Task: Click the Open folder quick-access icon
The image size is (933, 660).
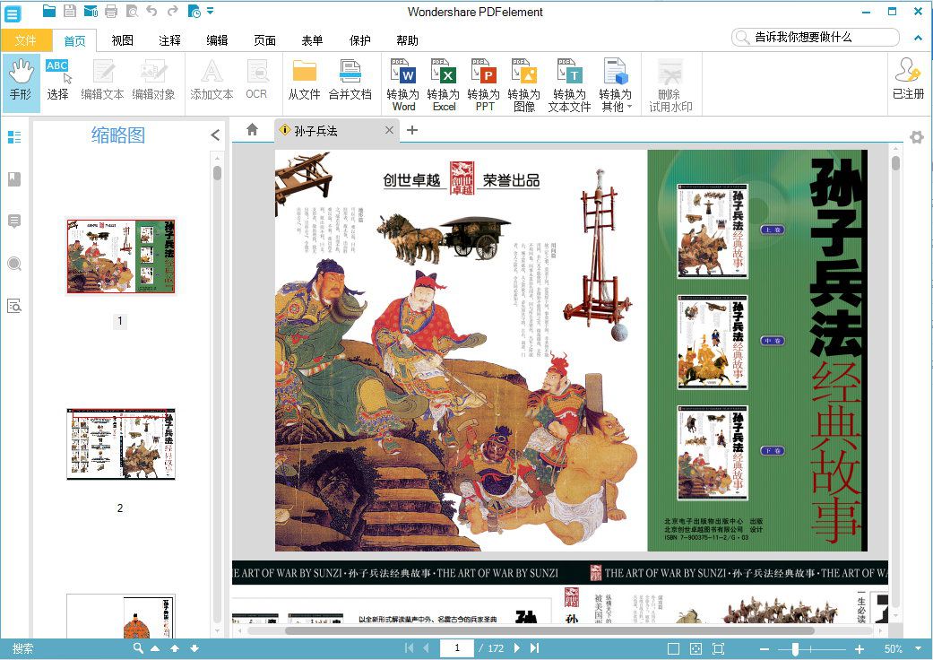Action: pos(49,11)
